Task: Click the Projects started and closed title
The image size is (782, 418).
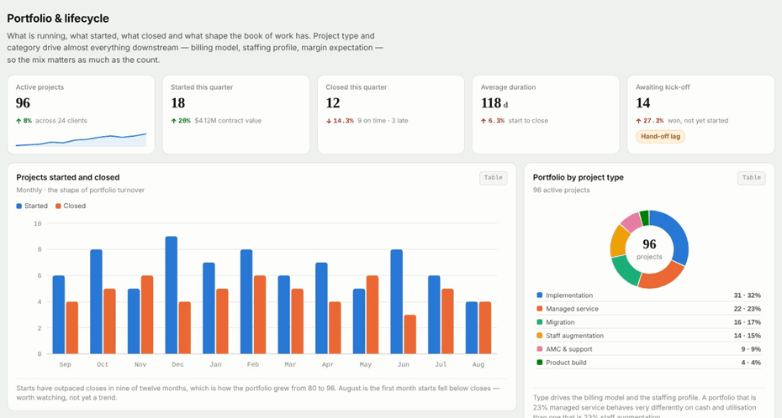Action: tap(68, 177)
